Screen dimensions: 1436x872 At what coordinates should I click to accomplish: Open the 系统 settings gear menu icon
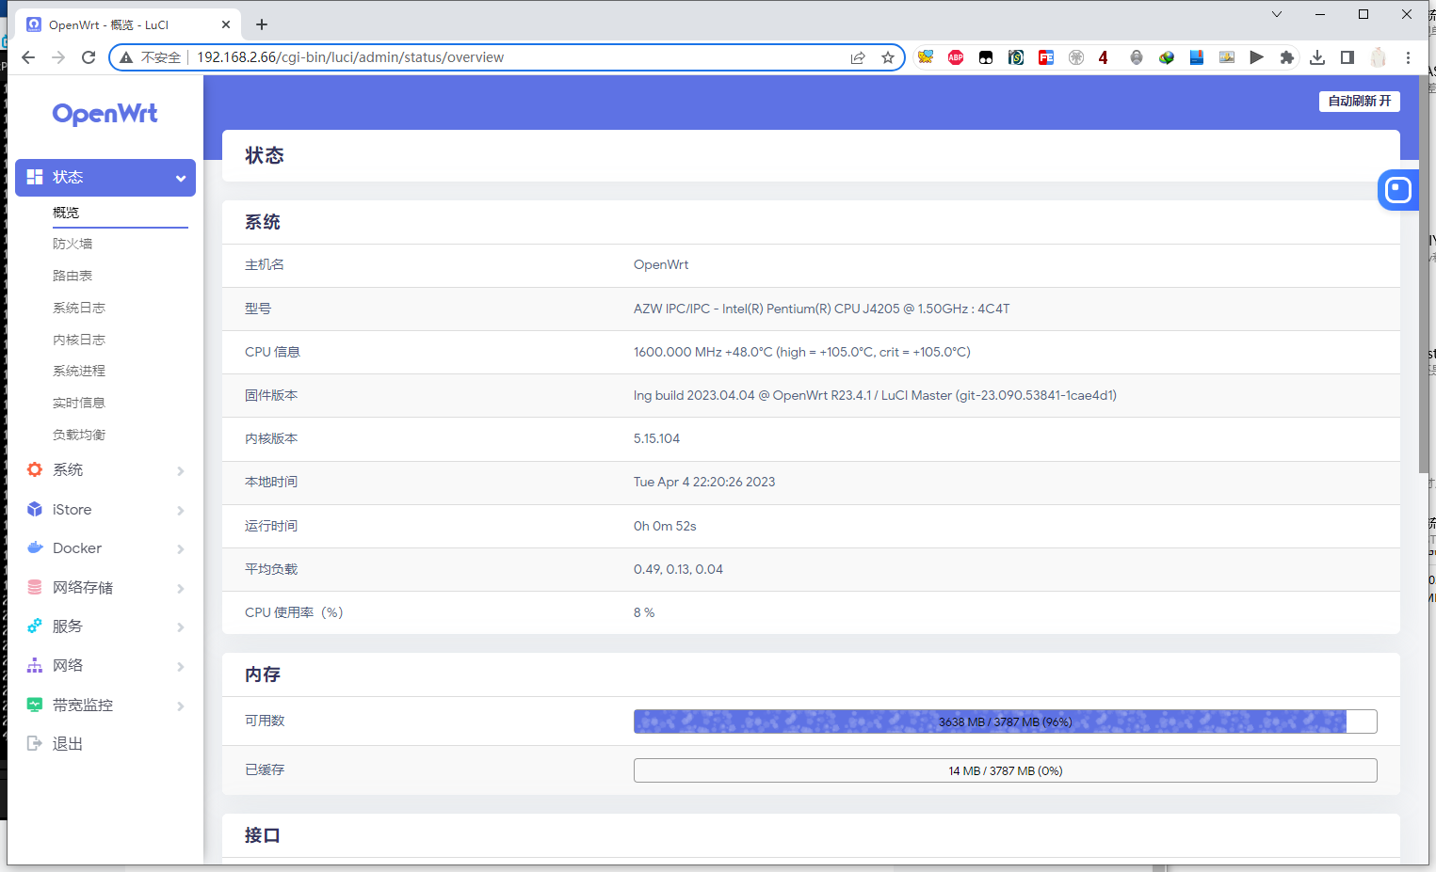(x=35, y=469)
